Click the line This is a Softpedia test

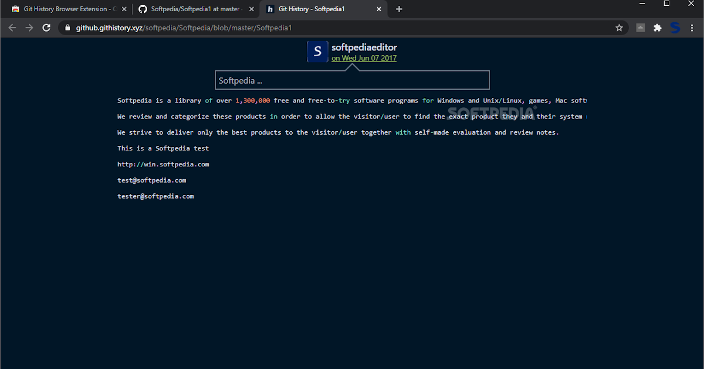pos(163,148)
